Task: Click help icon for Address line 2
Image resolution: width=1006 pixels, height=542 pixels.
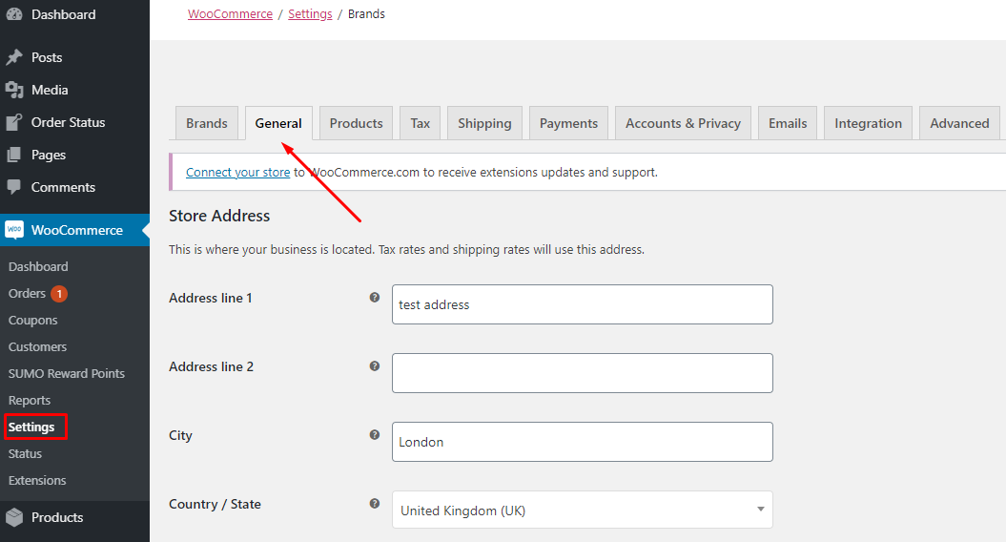Action: coord(375,366)
